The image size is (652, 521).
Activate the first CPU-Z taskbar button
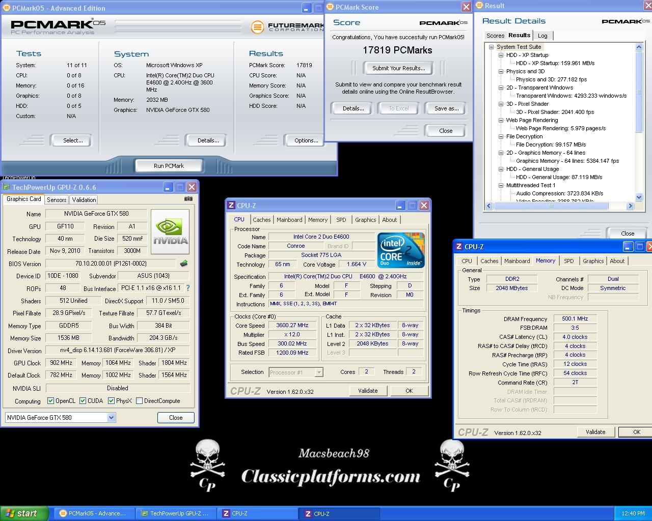pyautogui.click(x=258, y=513)
